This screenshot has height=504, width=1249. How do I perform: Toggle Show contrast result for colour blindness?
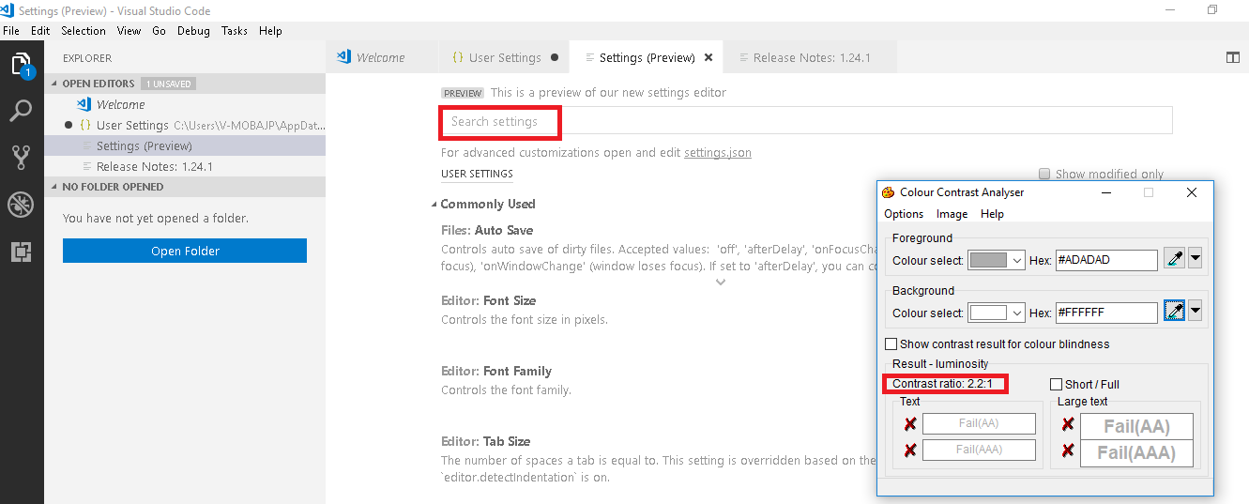pyautogui.click(x=891, y=344)
